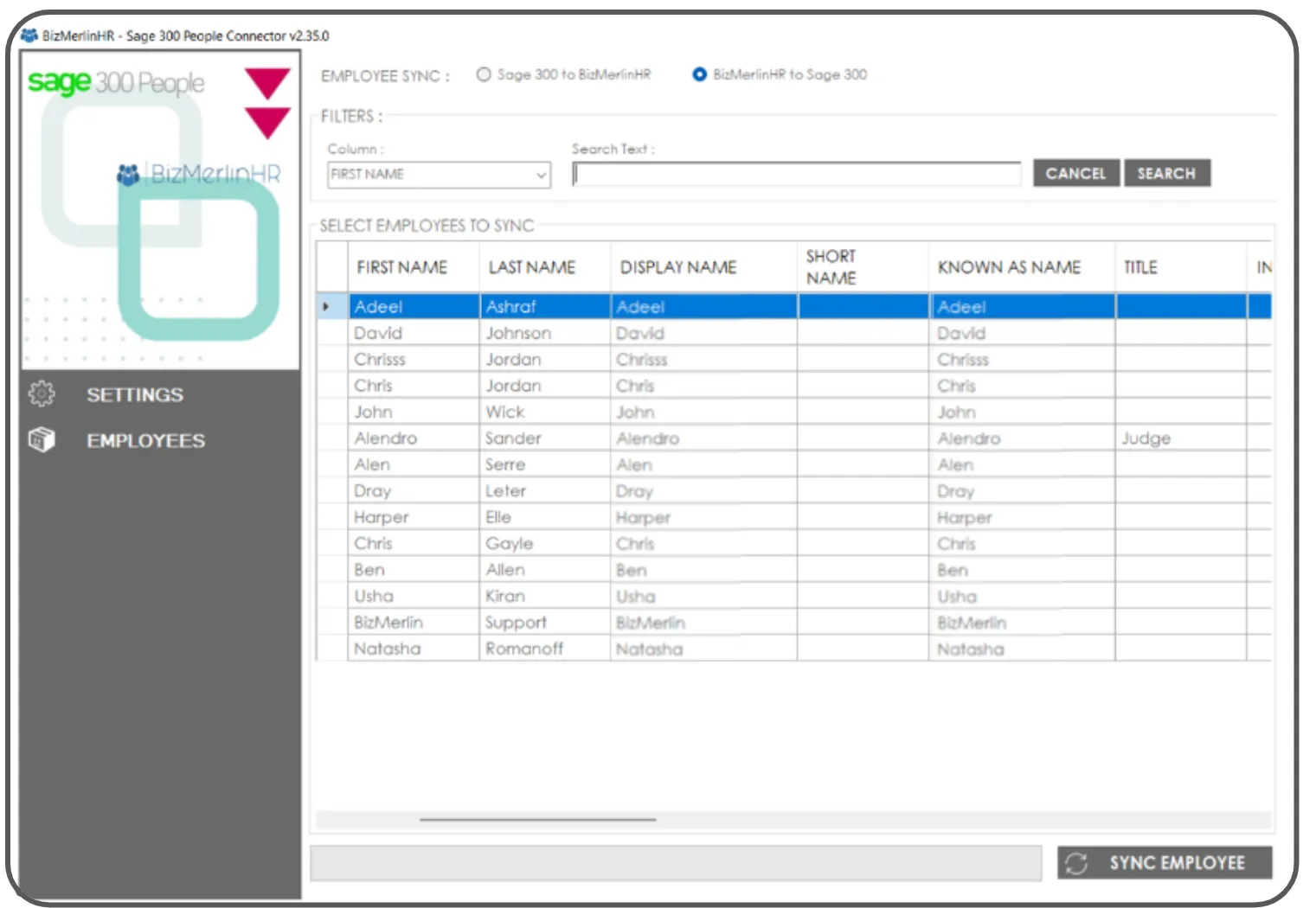Select the first name cell 'Harper'
1303x908 pixels.
(414, 517)
